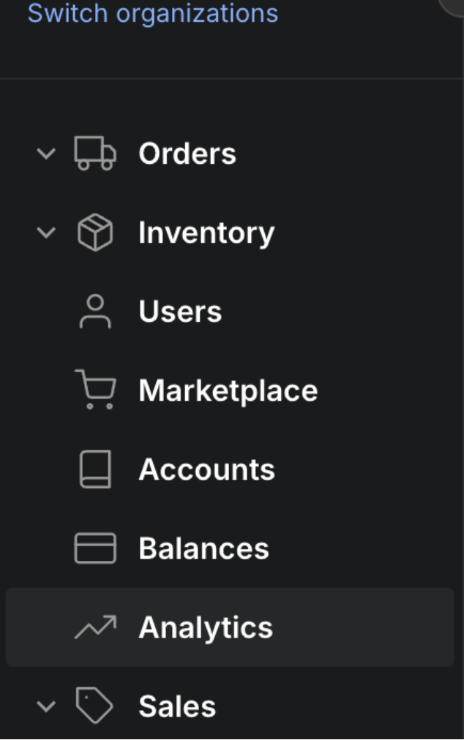Click the Marketplace shopping cart icon
The image size is (464, 740).
click(95, 390)
